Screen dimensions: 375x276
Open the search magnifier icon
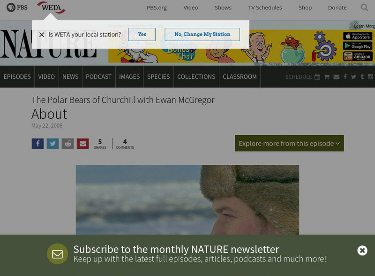(x=364, y=8)
